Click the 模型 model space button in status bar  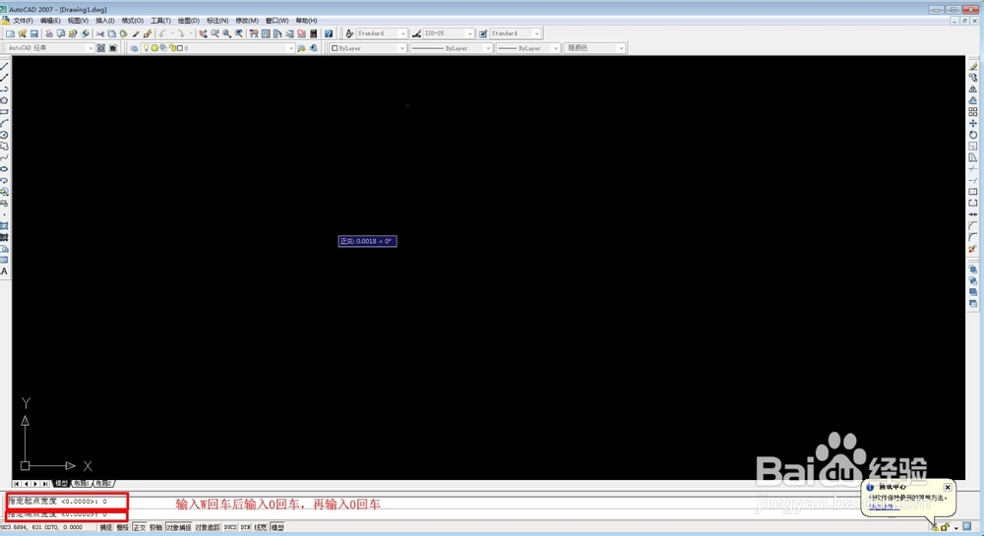[x=277, y=528]
